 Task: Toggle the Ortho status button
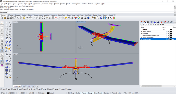click(78, 93)
